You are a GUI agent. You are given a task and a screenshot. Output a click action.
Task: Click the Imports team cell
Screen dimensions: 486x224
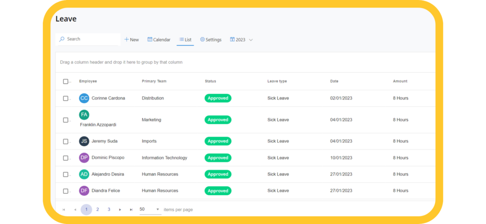click(x=149, y=141)
